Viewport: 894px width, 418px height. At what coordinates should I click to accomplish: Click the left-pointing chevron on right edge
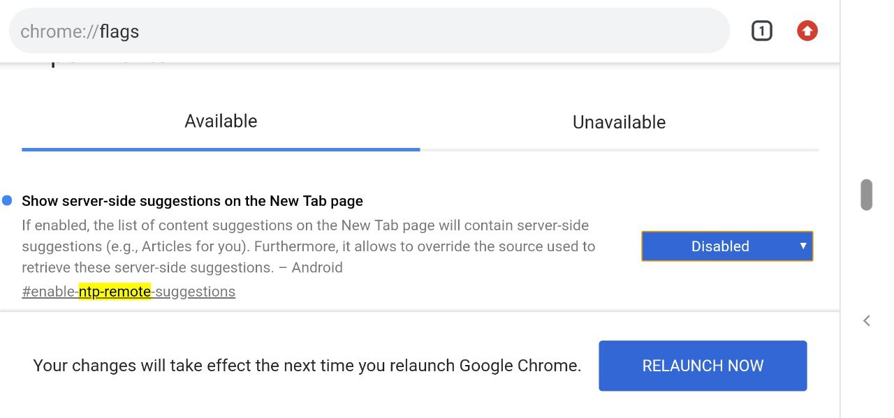click(x=867, y=321)
